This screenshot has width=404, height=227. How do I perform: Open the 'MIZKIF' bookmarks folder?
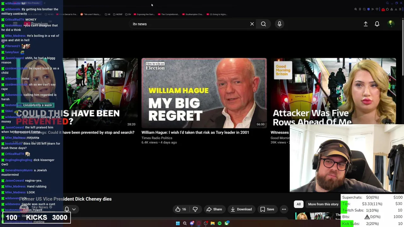click(x=117, y=14)
